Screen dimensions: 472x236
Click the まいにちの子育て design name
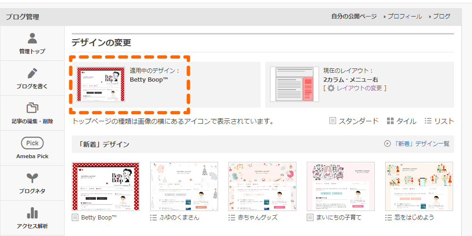(338, 217)
